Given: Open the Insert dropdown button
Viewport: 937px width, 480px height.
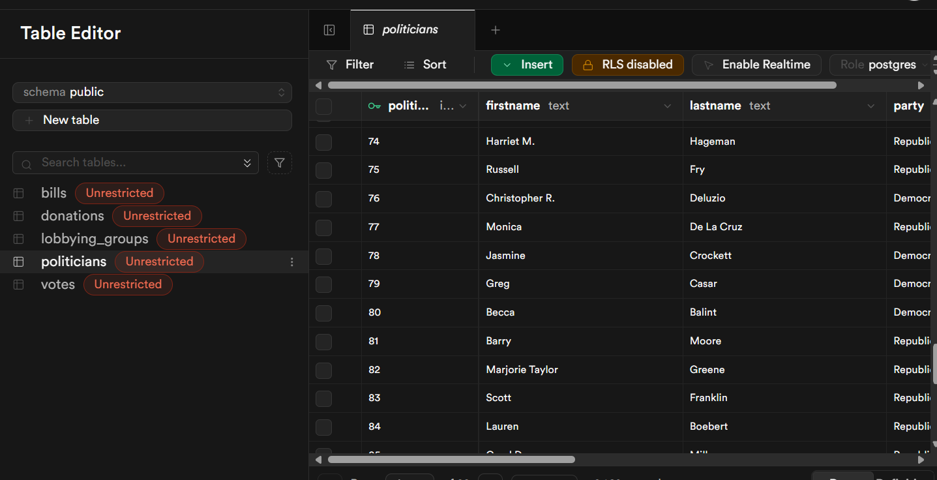Looking at the screenshot, I should coord(527,65).
